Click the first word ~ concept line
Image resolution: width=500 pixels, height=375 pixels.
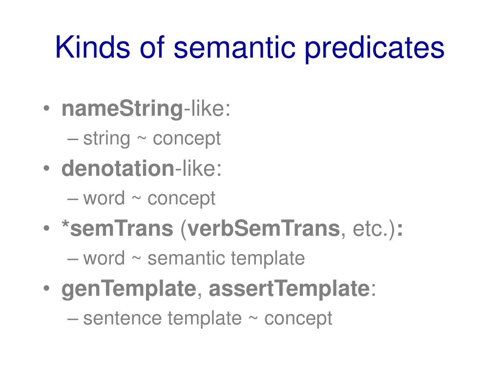(x=149, y=198)
